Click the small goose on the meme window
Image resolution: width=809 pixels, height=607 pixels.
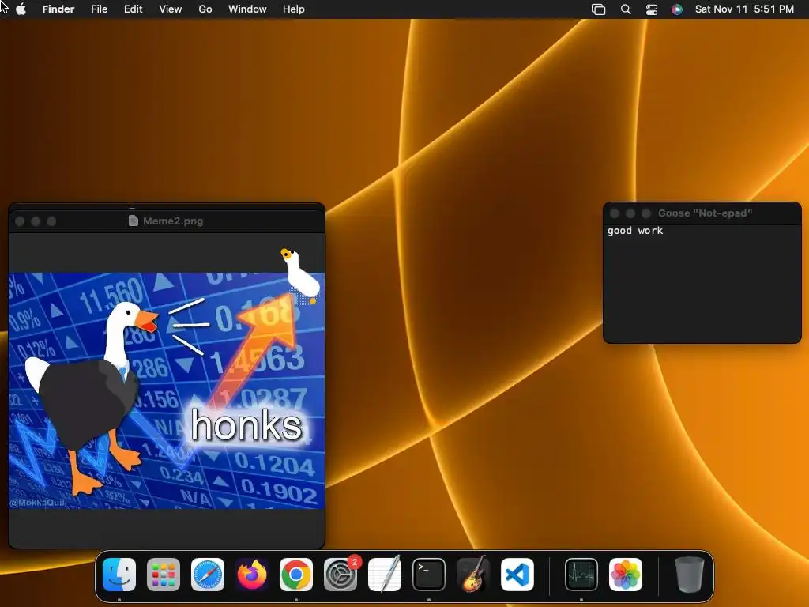coord(300,275)
